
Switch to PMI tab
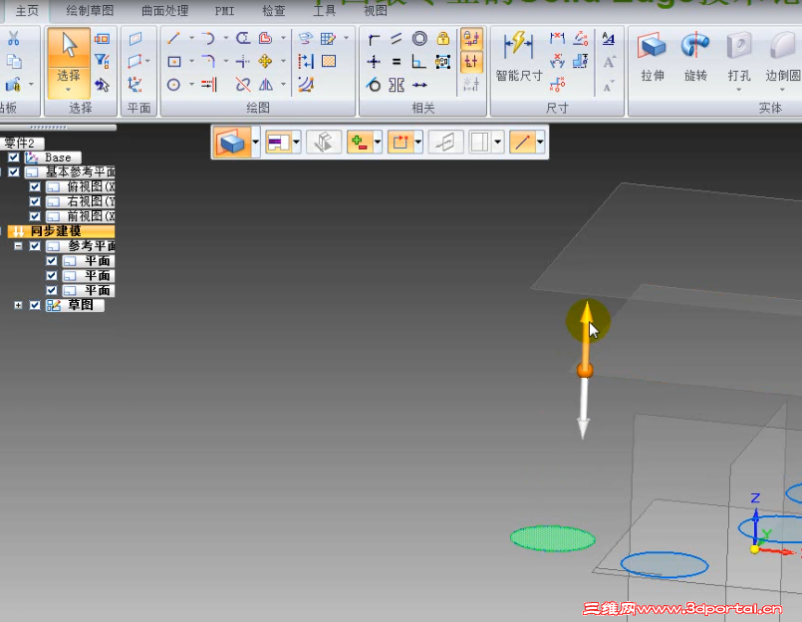(x=224, y=11)
